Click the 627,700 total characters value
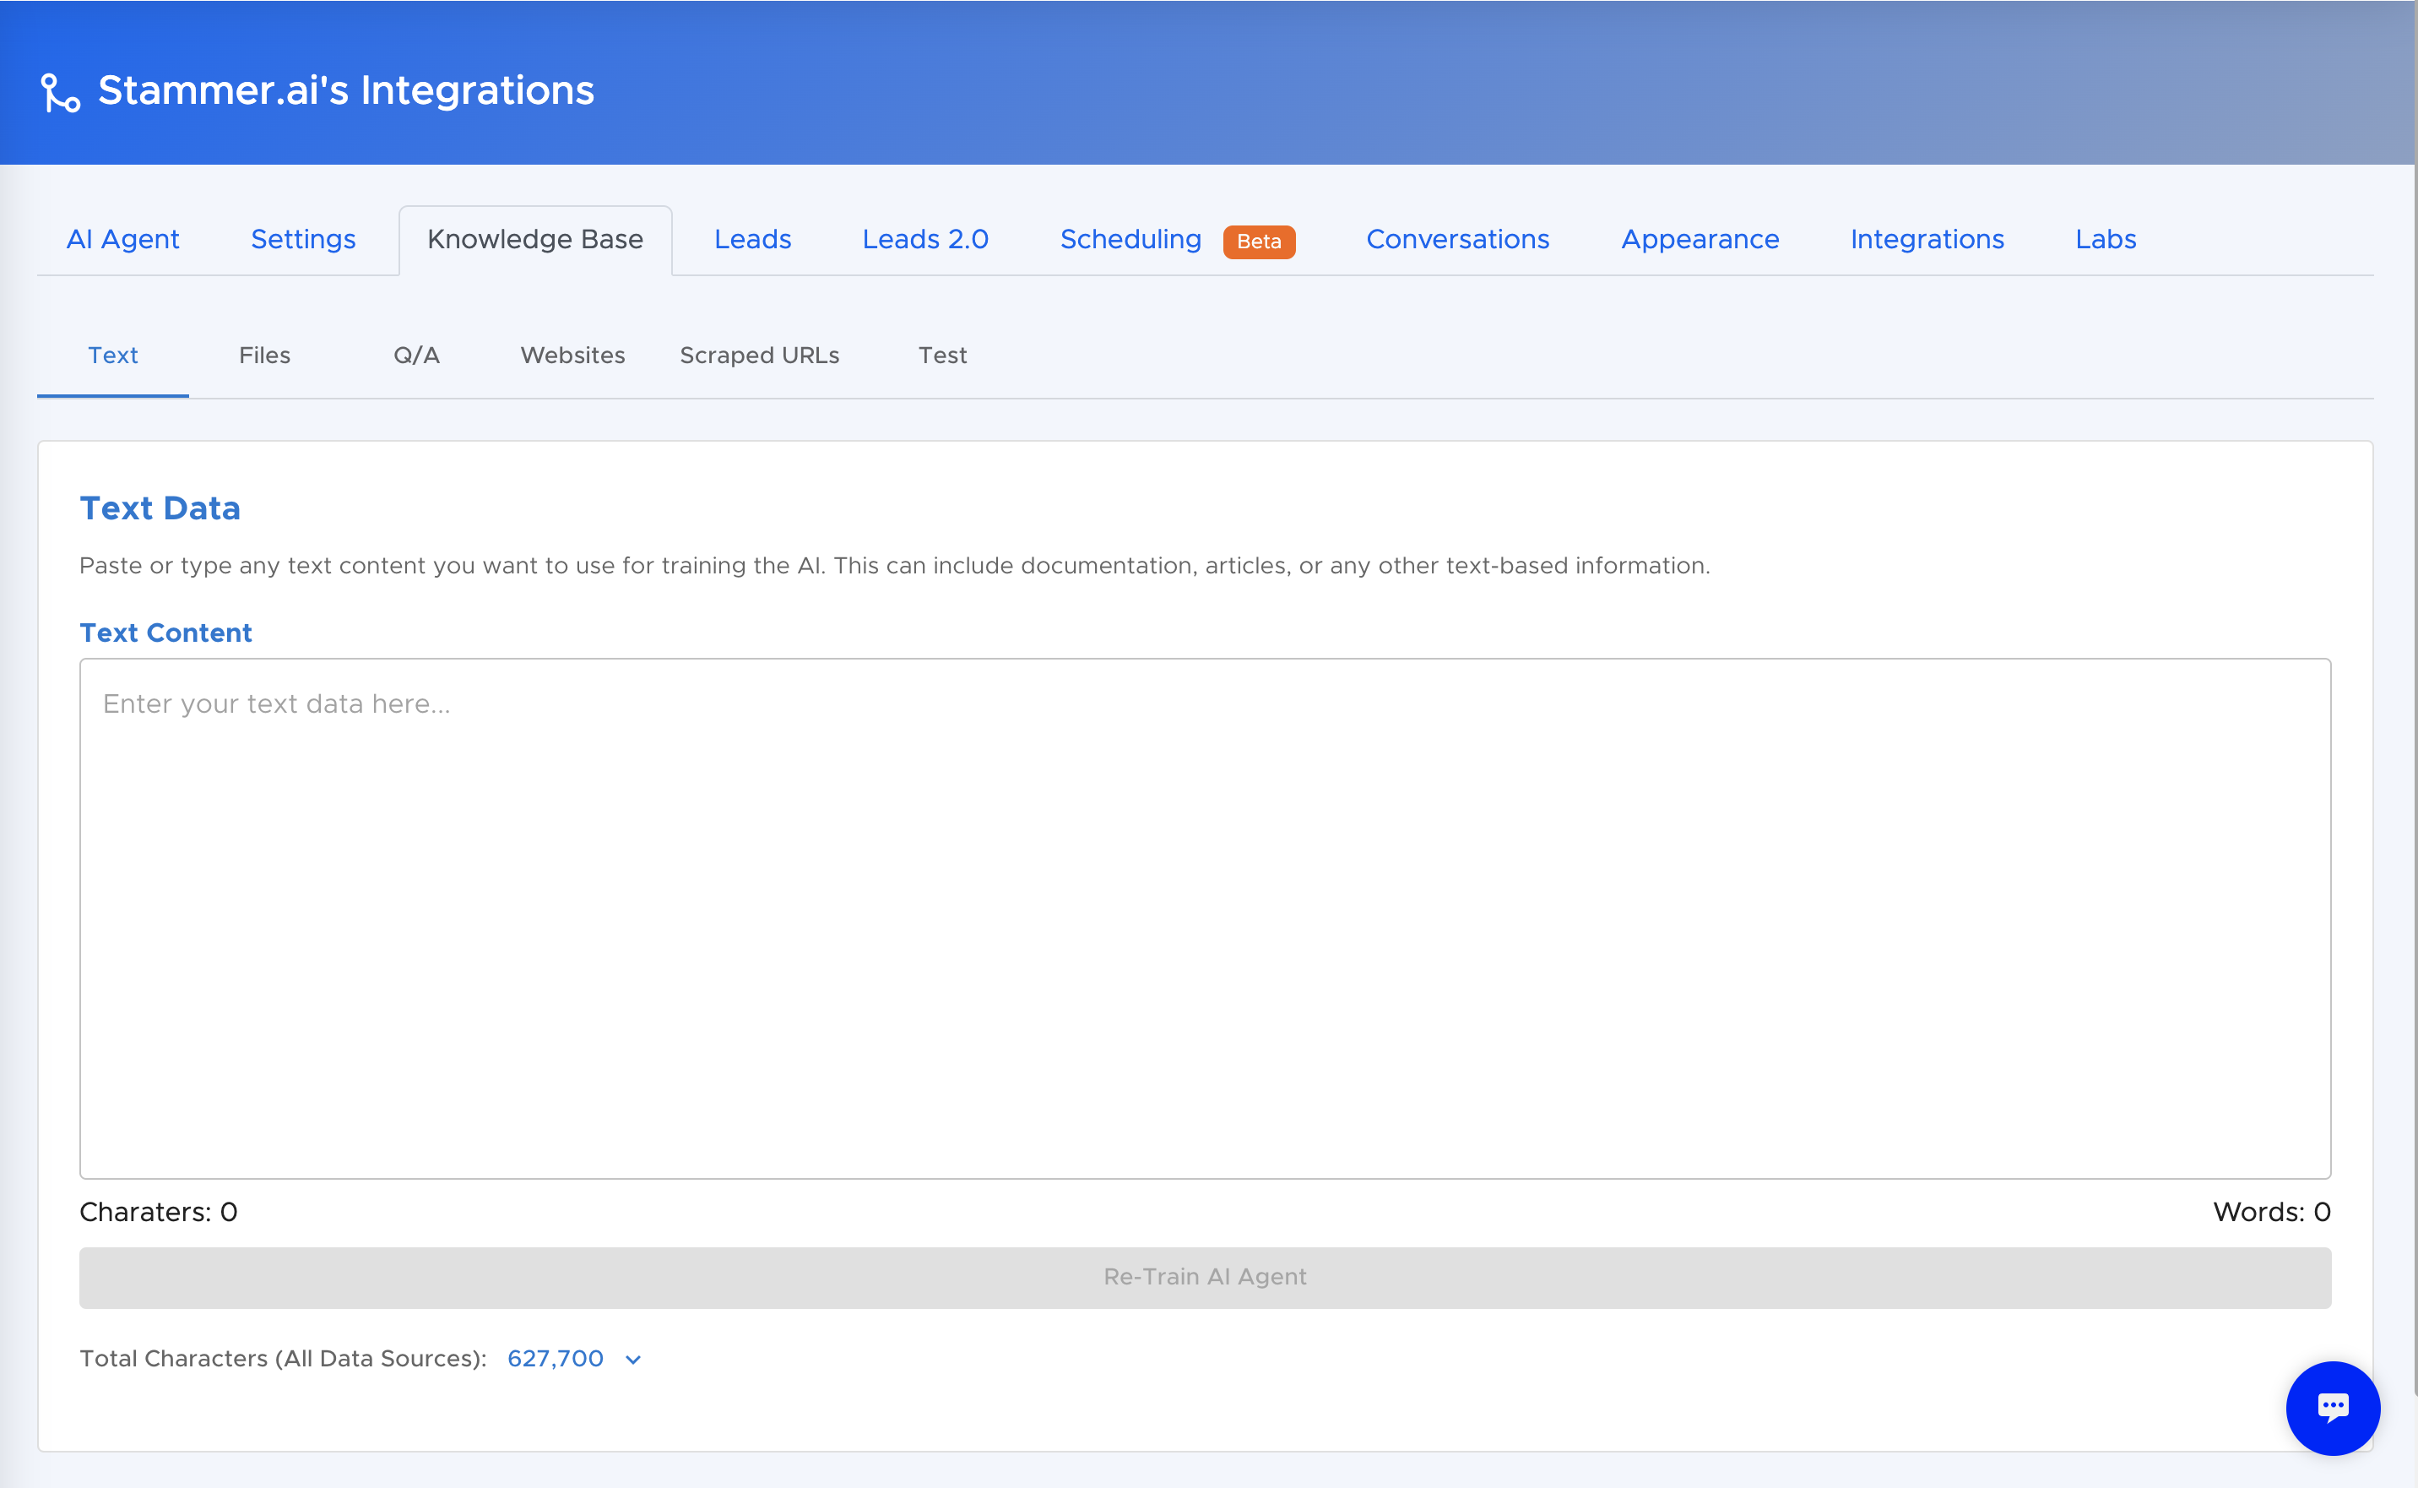2418x1488 pixels. coord(555,1359)
